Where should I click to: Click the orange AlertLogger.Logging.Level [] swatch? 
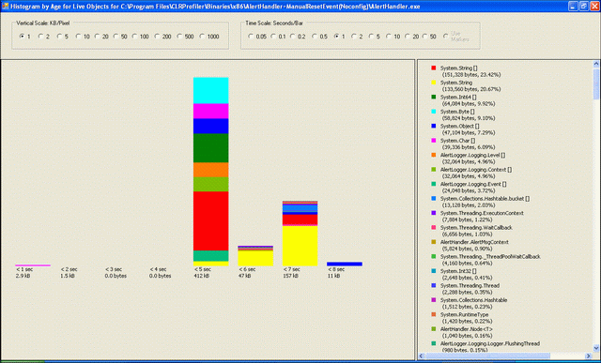pos(434,155)
